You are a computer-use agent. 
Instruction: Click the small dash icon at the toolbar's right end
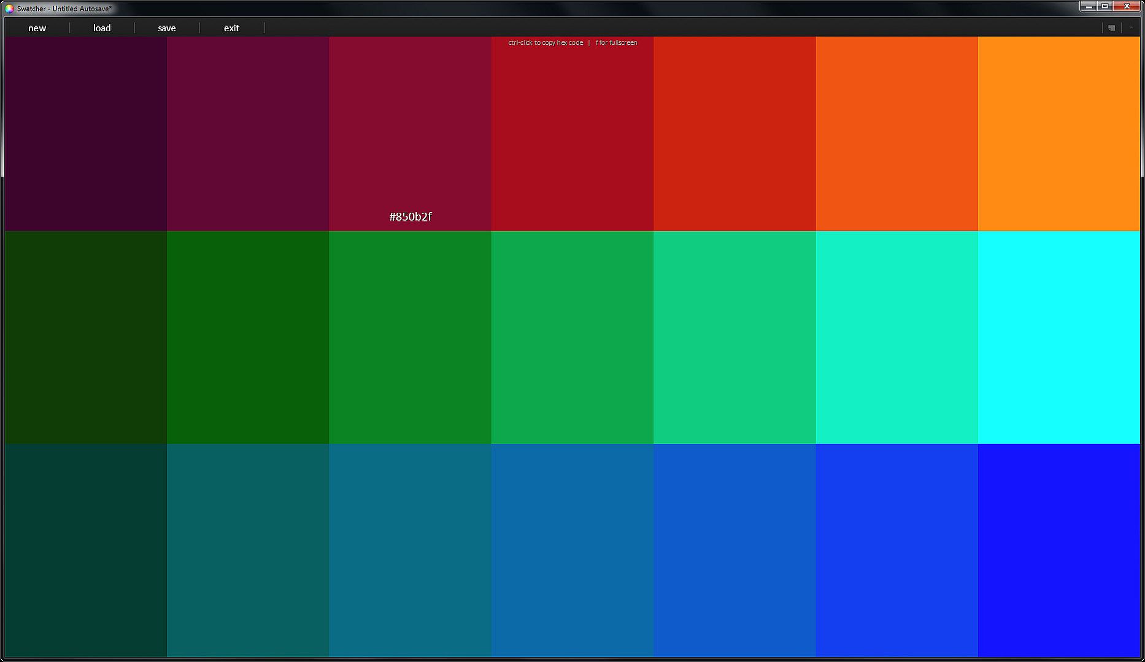point(1131,28)
